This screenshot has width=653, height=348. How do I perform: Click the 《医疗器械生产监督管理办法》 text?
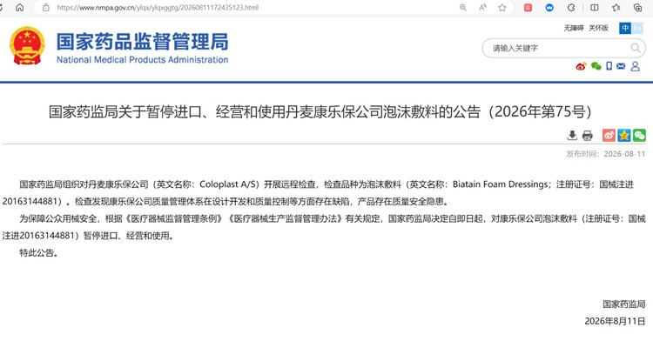pos(286,218)
